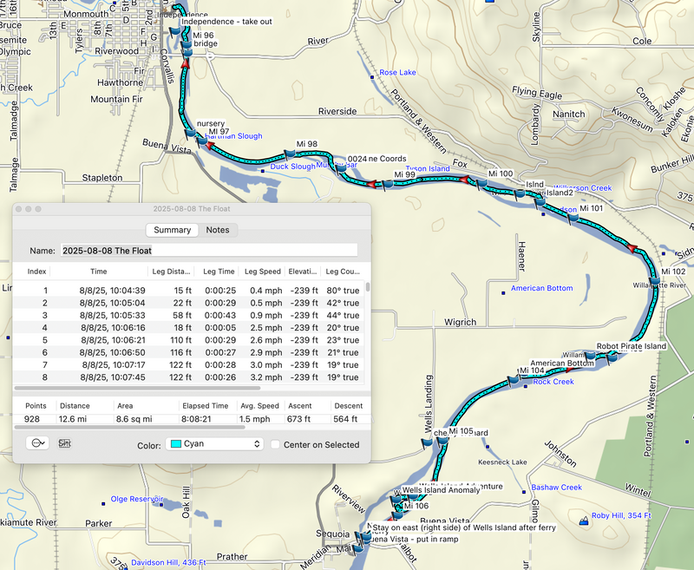Select track point row 8/8/25, 10:06:21
Image resolution: width=694 pixels, height=570 pixels.
[189, 340]
